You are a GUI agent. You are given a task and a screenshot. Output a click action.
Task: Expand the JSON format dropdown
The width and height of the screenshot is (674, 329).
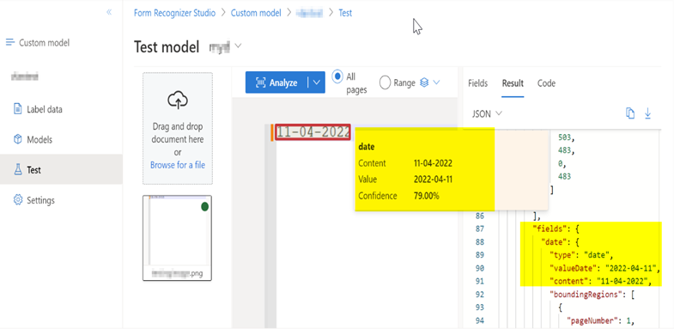coord(488,114)
